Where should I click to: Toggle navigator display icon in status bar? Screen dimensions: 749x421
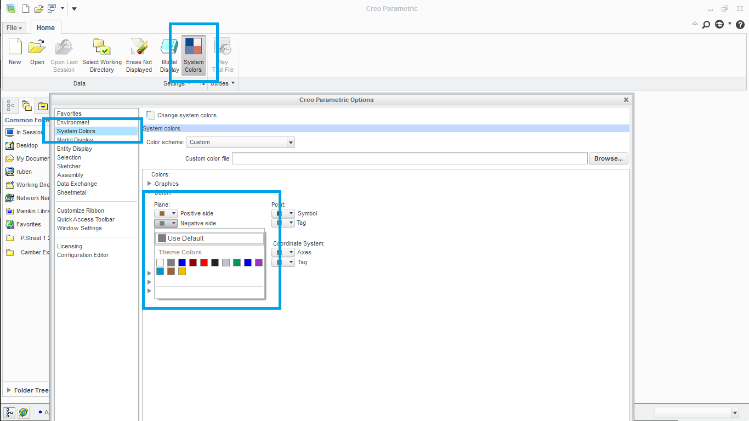tap(10, 412)
